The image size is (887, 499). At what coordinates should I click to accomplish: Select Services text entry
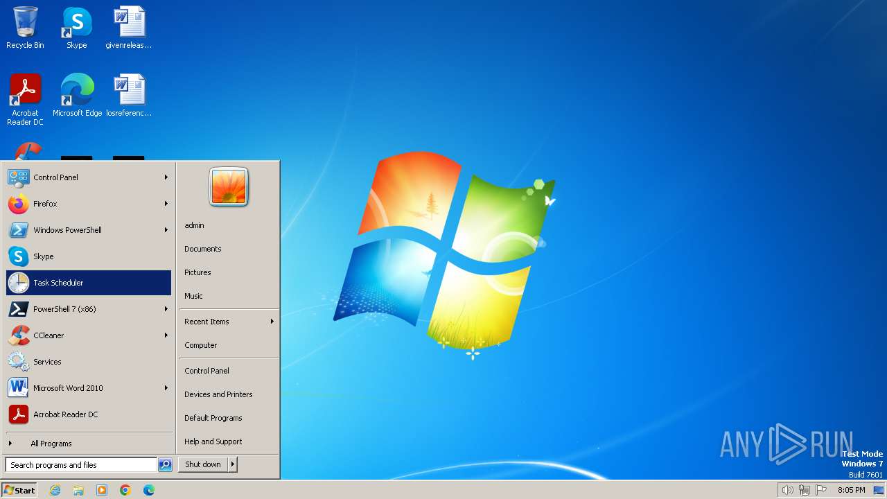pos(47,362)
